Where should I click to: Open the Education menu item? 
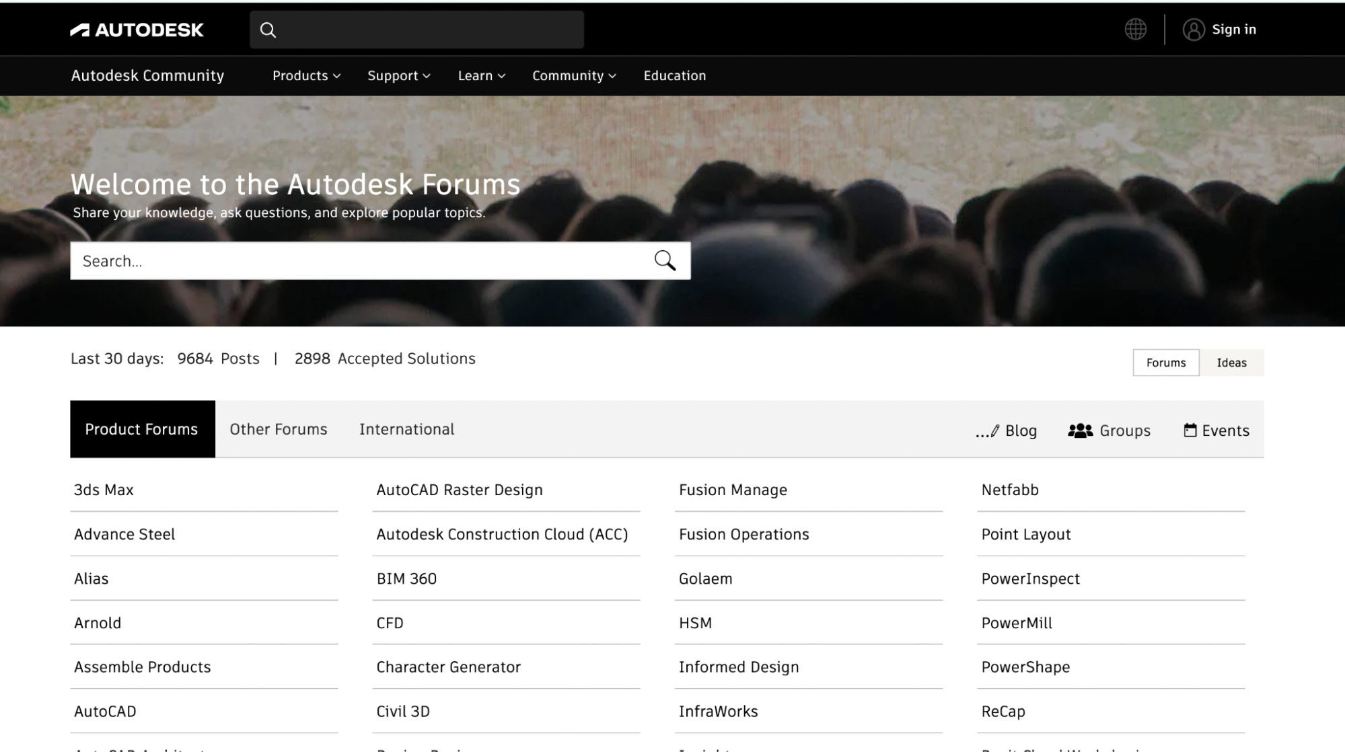[x=675, y=75]
